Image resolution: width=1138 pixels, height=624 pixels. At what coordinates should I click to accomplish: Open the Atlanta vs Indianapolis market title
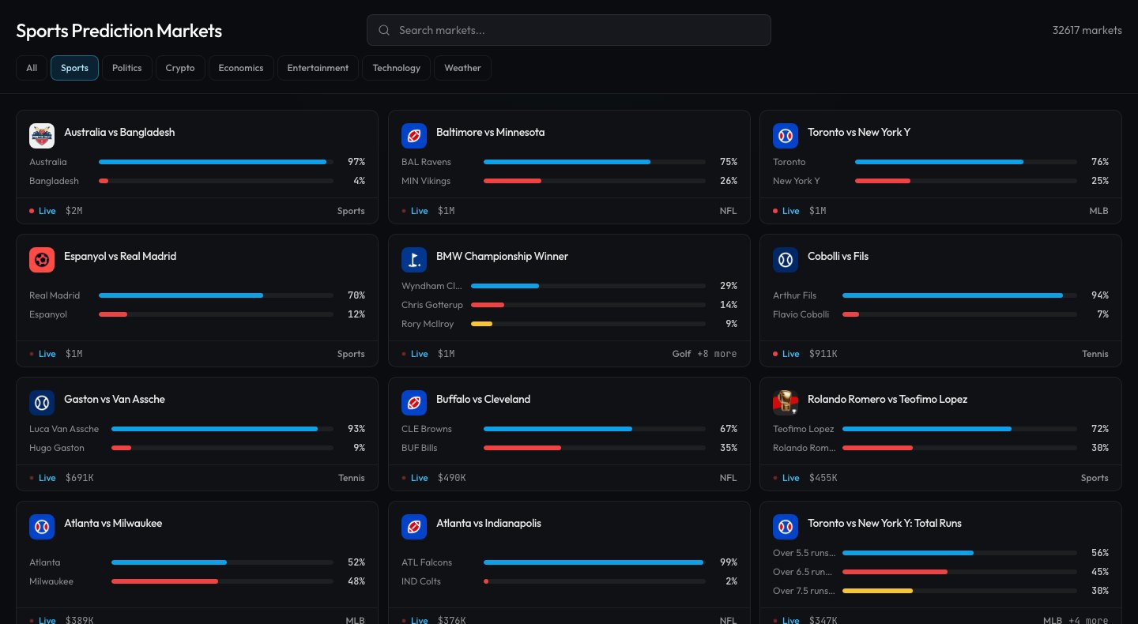tap(488, 523)
